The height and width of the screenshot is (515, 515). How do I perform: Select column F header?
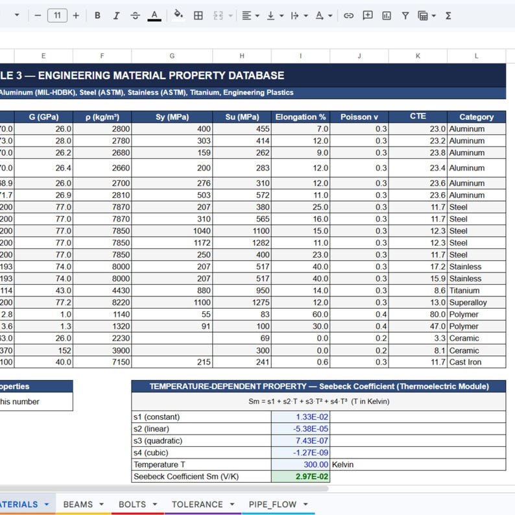click(x=102, y=56)
